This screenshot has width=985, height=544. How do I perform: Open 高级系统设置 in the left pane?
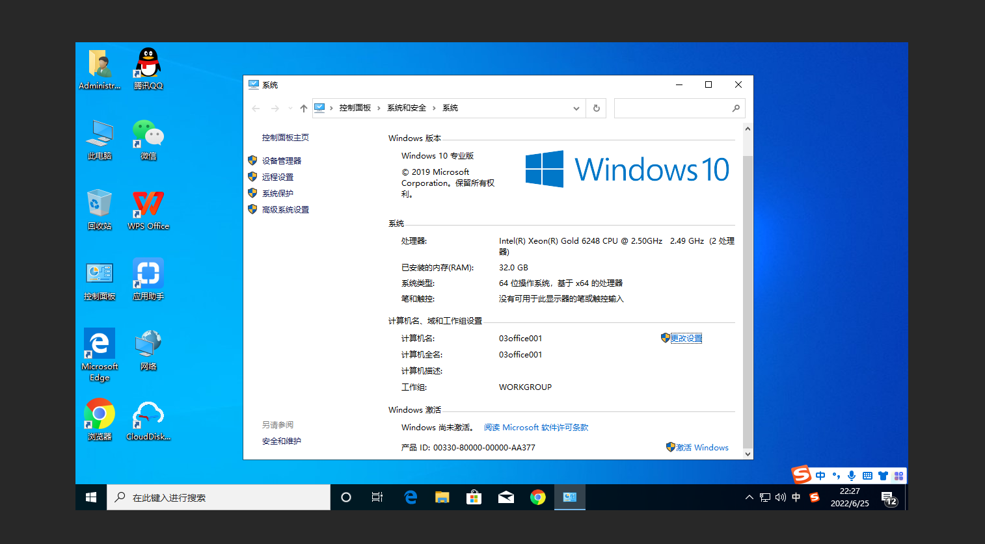point(286,209)
